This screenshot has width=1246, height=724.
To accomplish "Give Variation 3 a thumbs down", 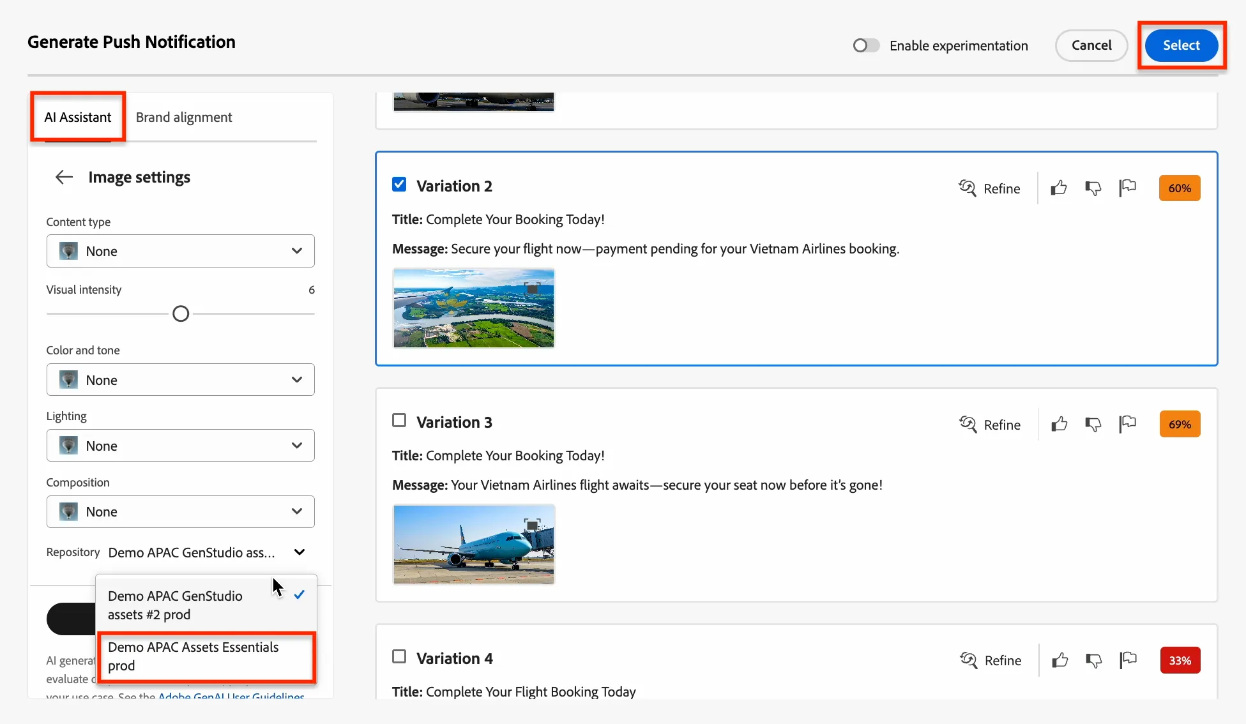I will [x=1093, y=424].
